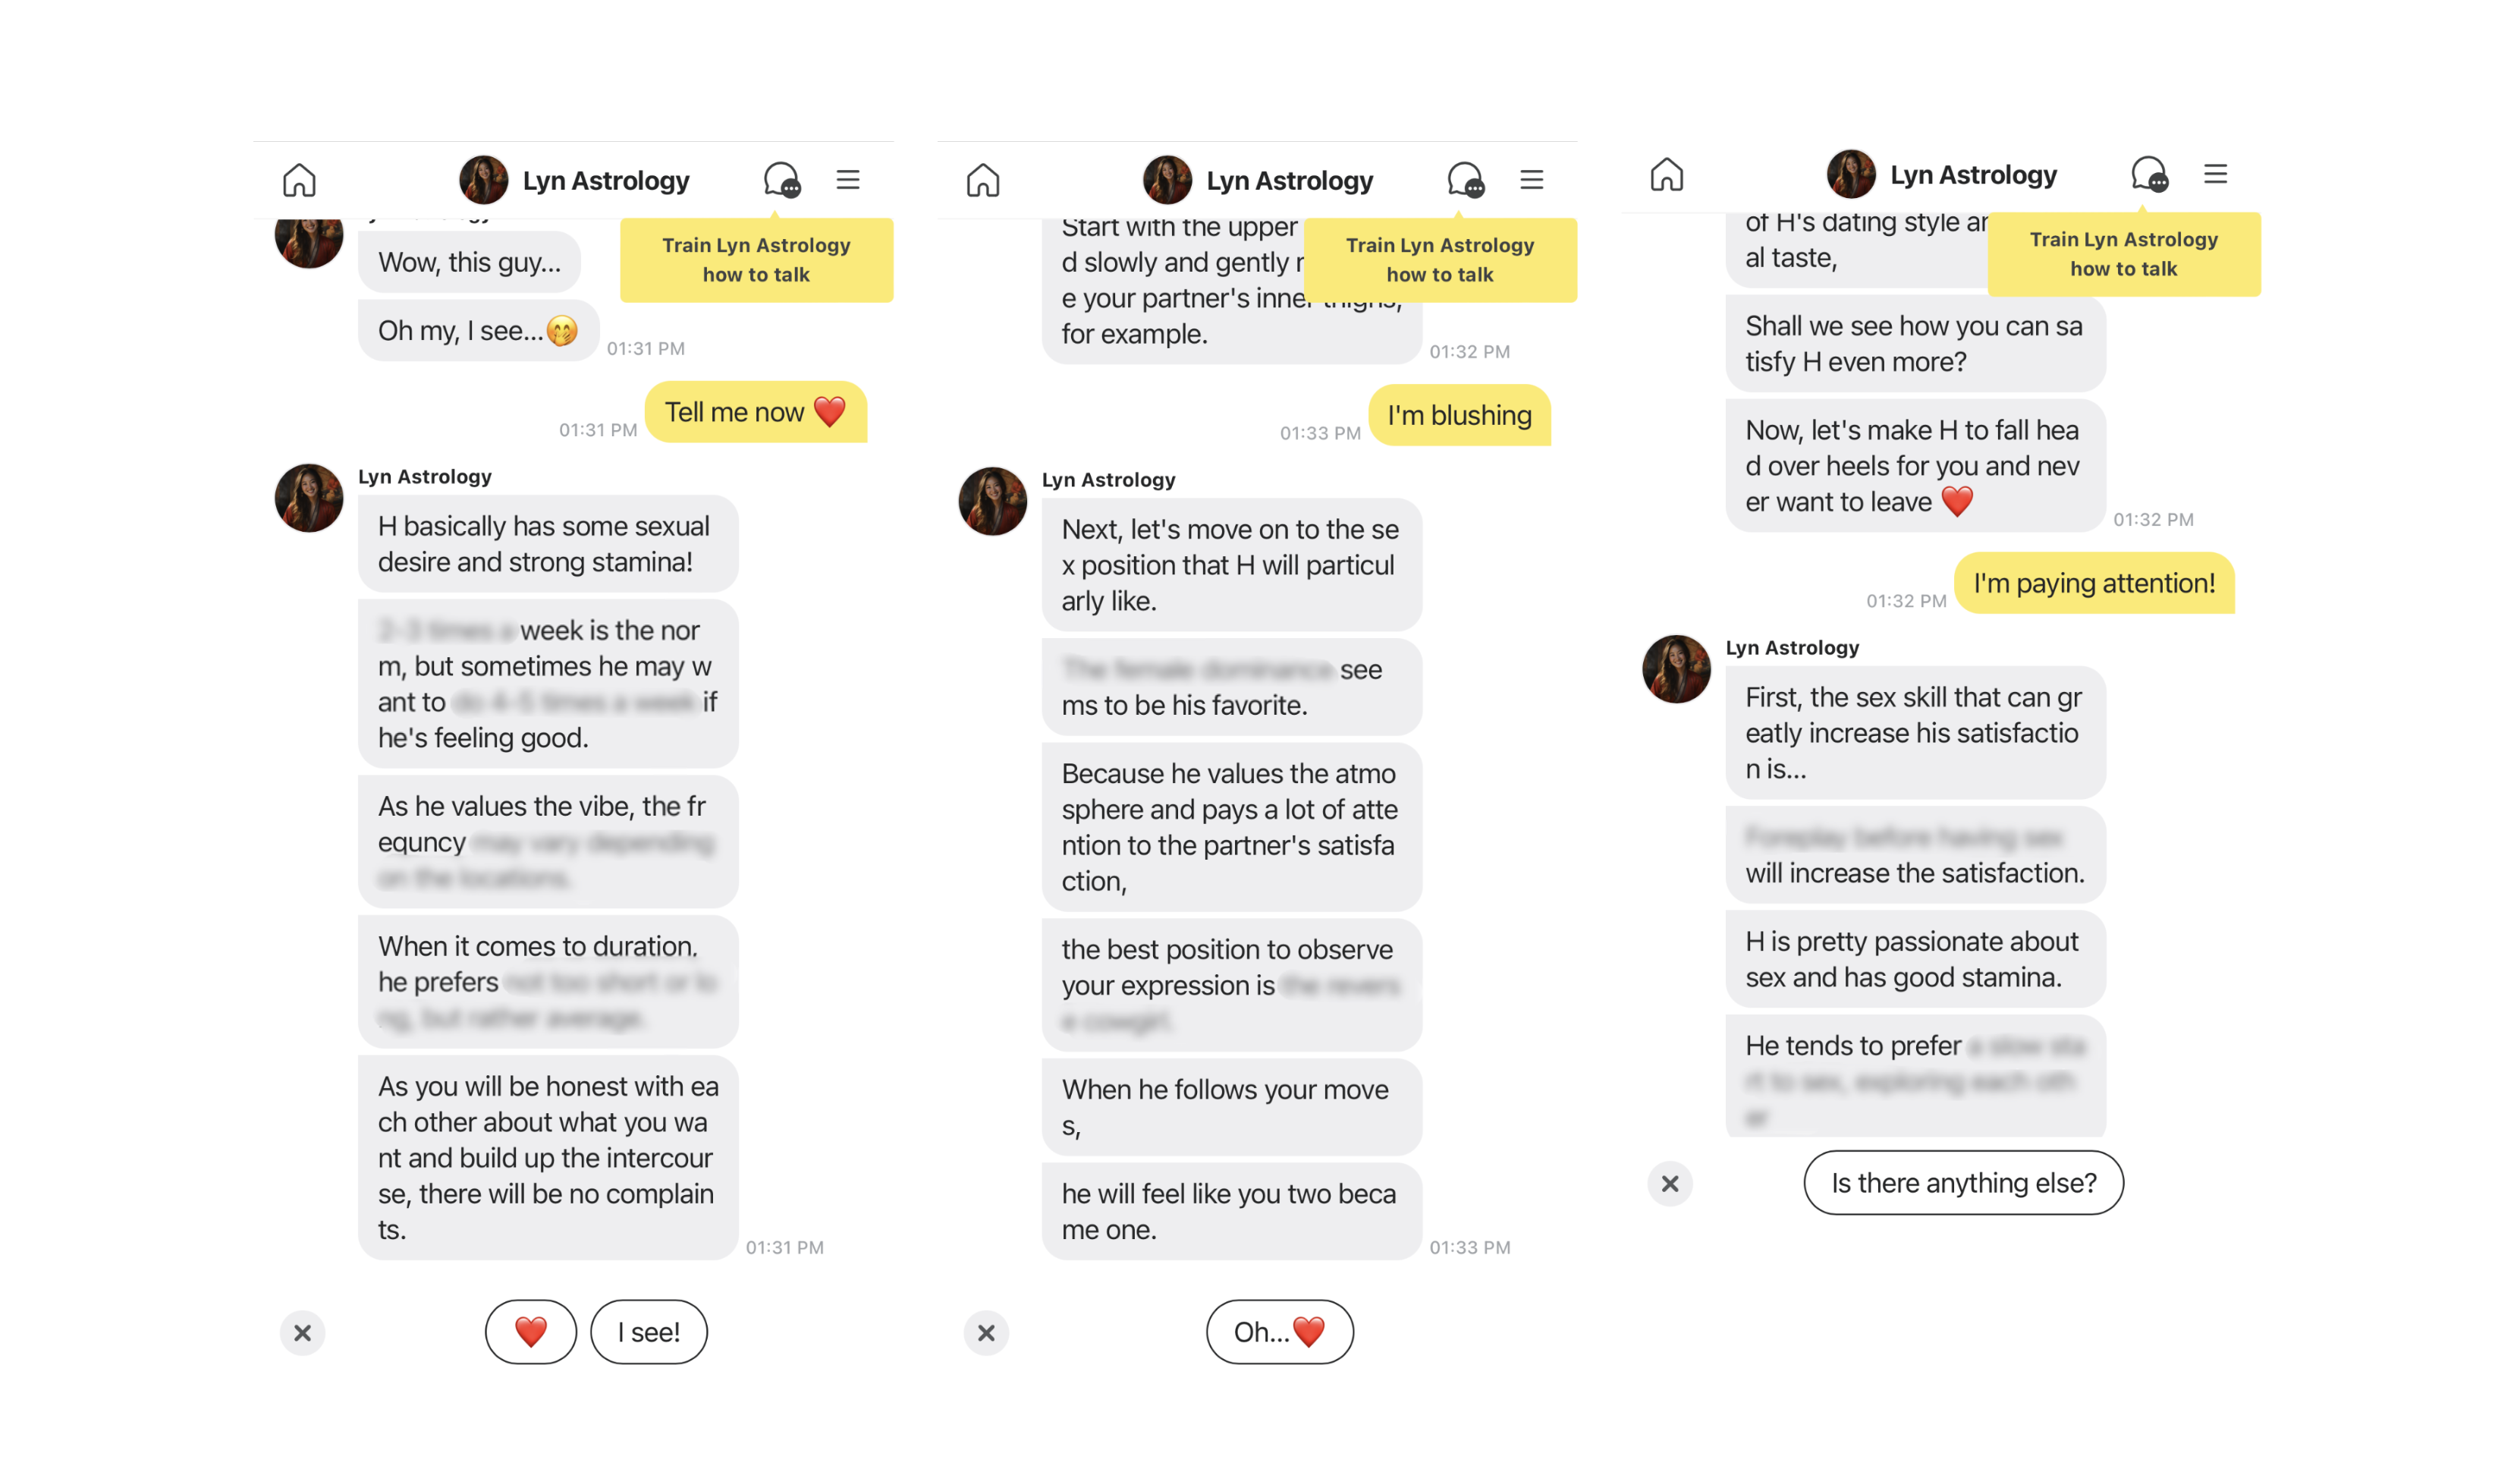Choose the heart emoji reply option
The height and width of the screenshot is (1469, 2520).
(531, 1332)
